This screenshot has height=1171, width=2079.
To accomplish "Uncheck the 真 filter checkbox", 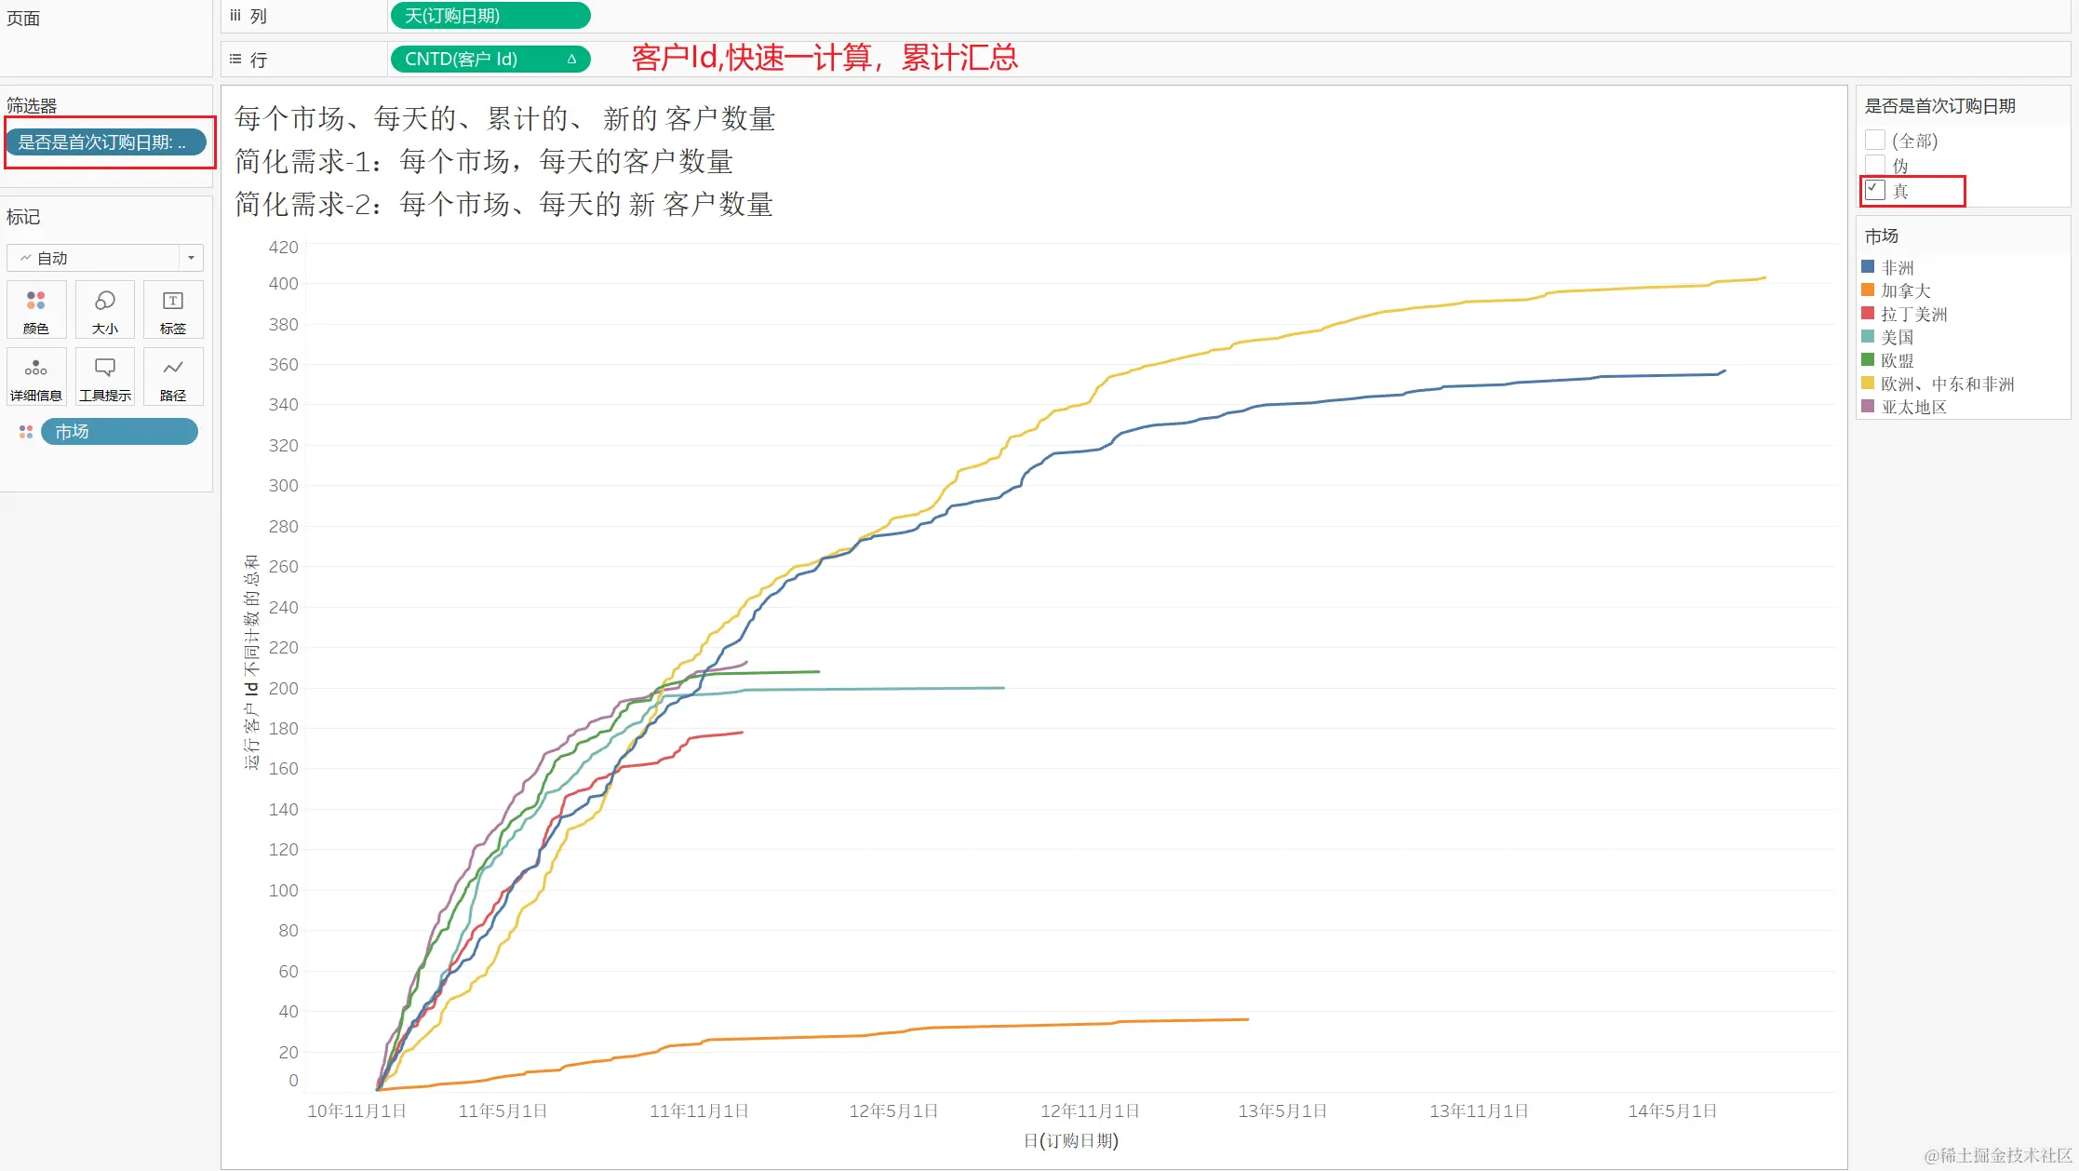I will (x=1875, y=190).
